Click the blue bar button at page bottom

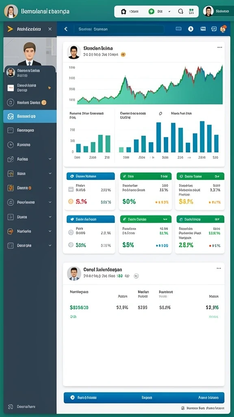click(x=144, y=397)
